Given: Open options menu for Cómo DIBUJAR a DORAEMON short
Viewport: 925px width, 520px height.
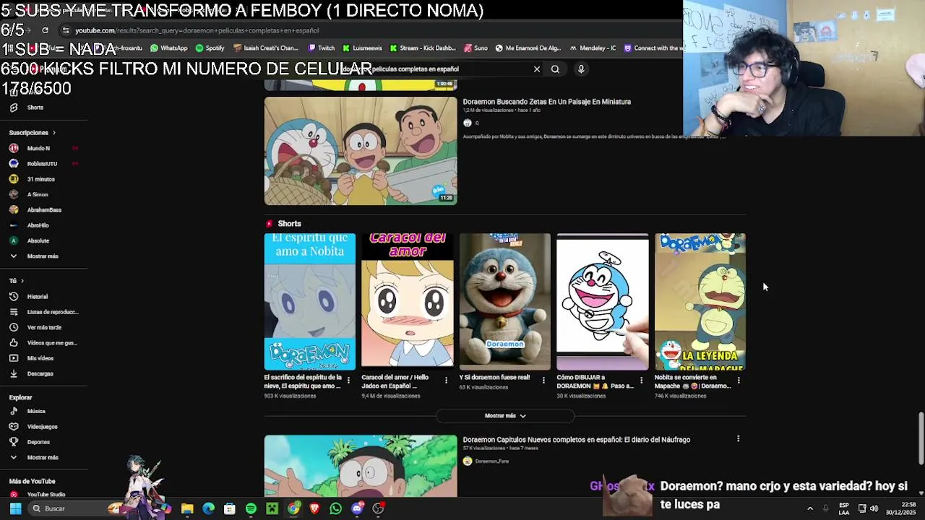Looking at the screenshot, I should pyautogui.click(x=641, y=380).
